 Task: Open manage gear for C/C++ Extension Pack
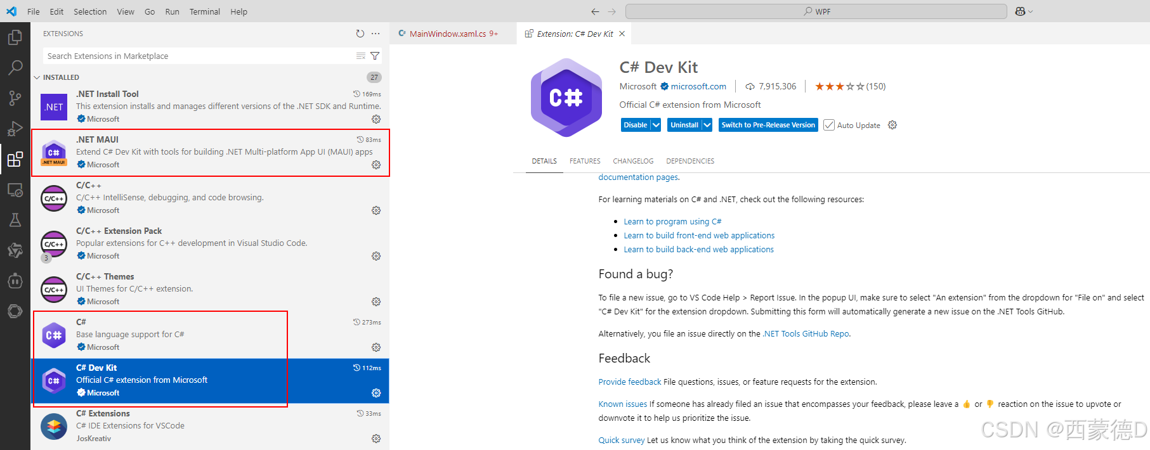376,256
